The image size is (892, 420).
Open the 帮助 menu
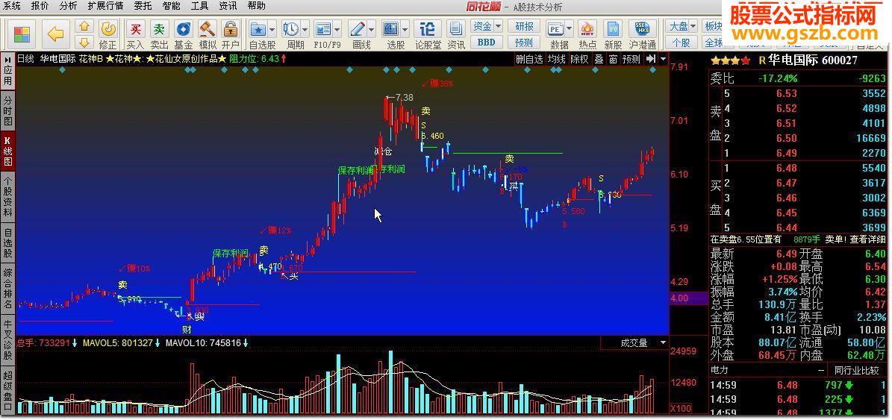(257, 6)
